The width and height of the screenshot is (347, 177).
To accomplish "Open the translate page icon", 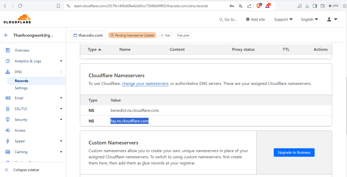I will [x=241, y=6].
